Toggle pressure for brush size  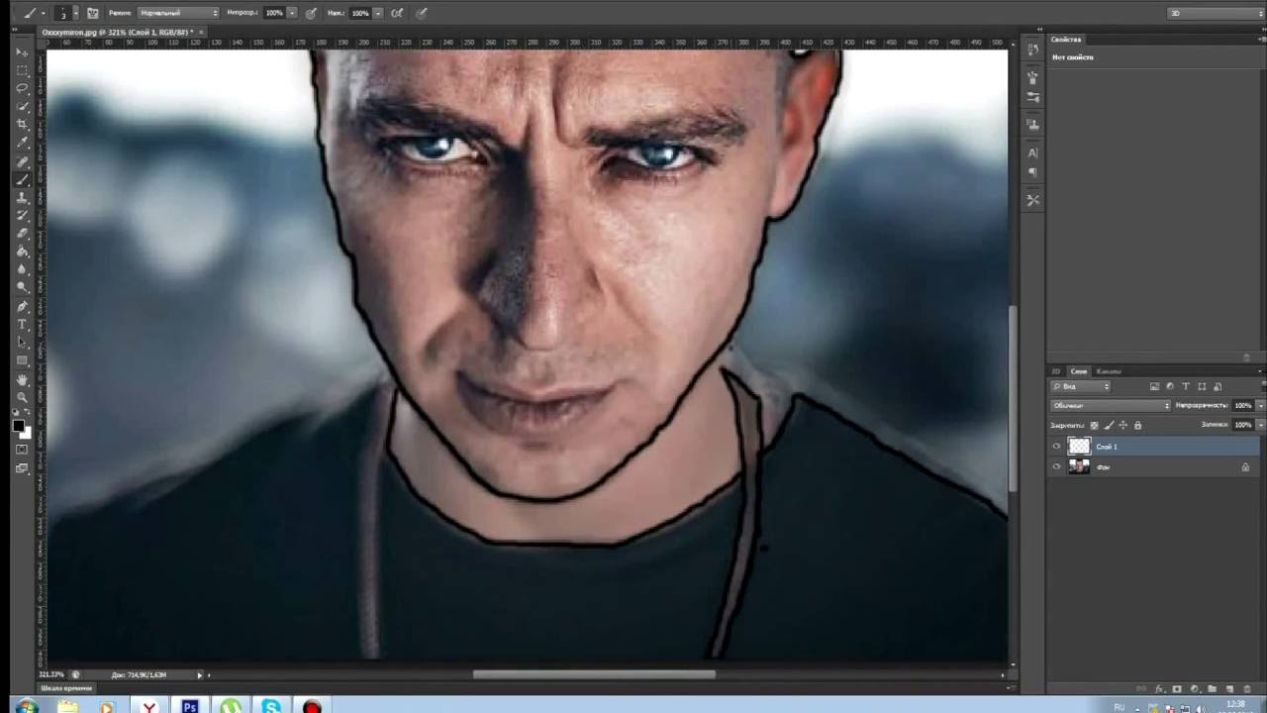click(x=421, y=13)
